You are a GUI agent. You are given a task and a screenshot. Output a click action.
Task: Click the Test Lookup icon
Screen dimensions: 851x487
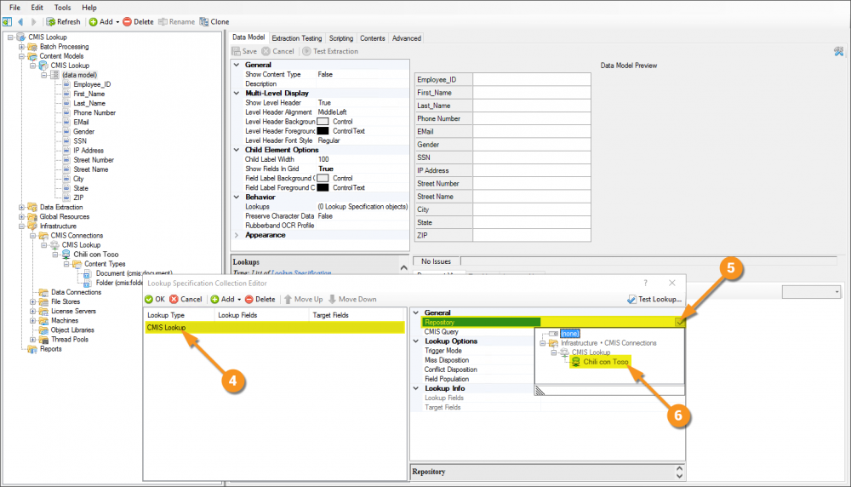[631, 299]
